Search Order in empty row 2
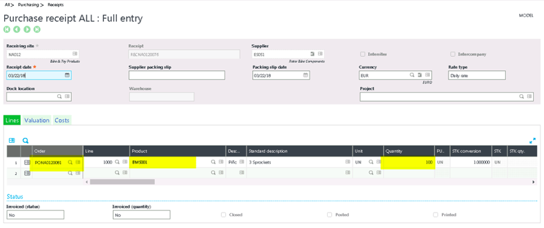 pyautogui.click(x=70, y=173)
